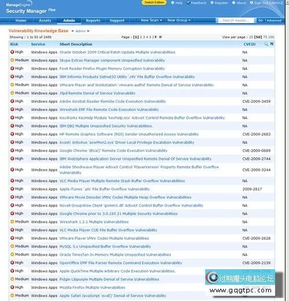Open the New Group dropdown menu
Screen dimensions: 289x301
179,20
